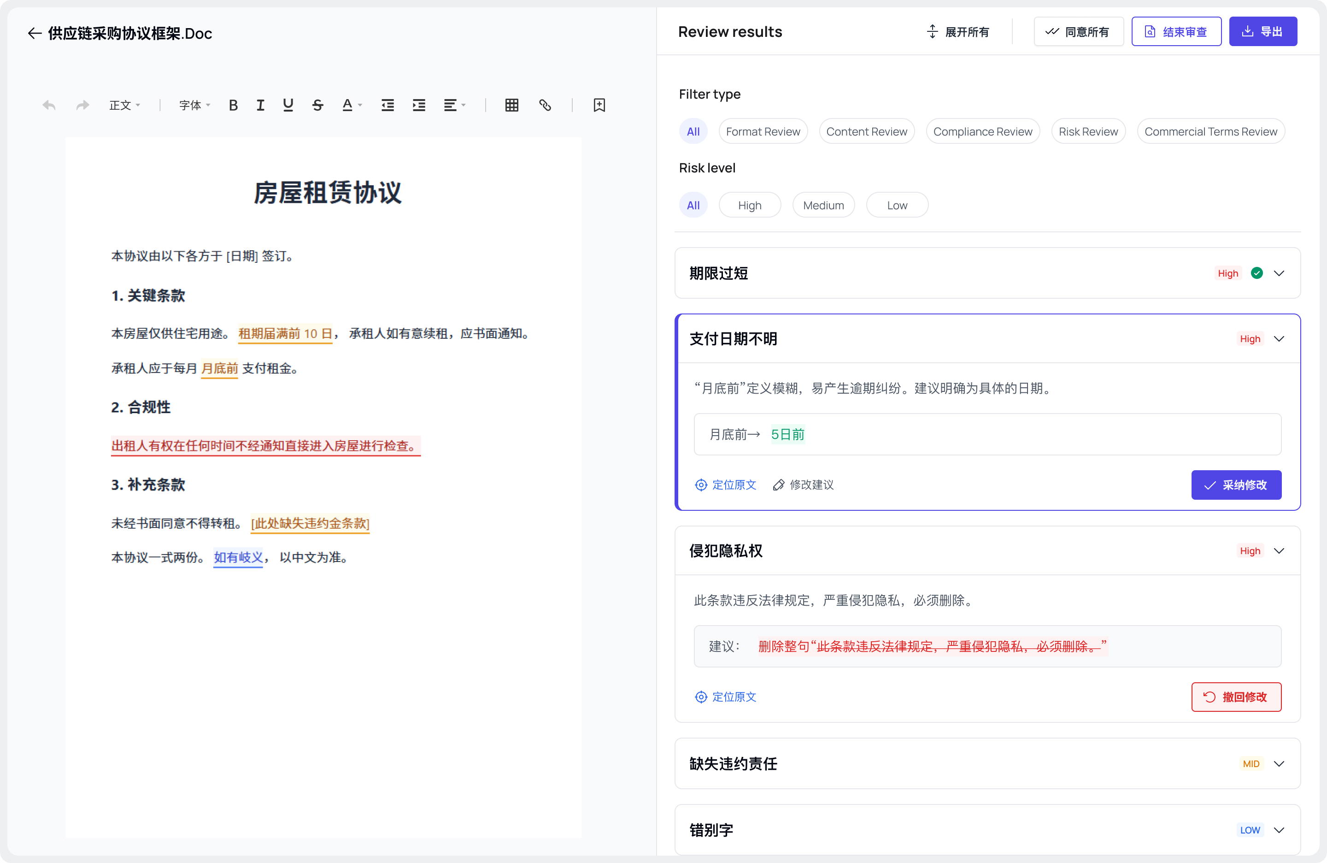The width and height of the screenshot is (1327, 863).
Task: Expand the 缺失违约责任 result card
Action: [x=1279, y=764]
